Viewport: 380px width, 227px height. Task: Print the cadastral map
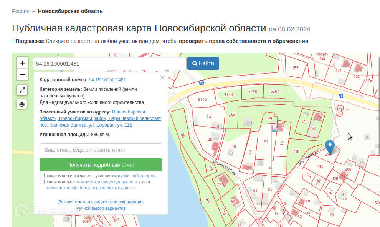(x=22, y=104)
